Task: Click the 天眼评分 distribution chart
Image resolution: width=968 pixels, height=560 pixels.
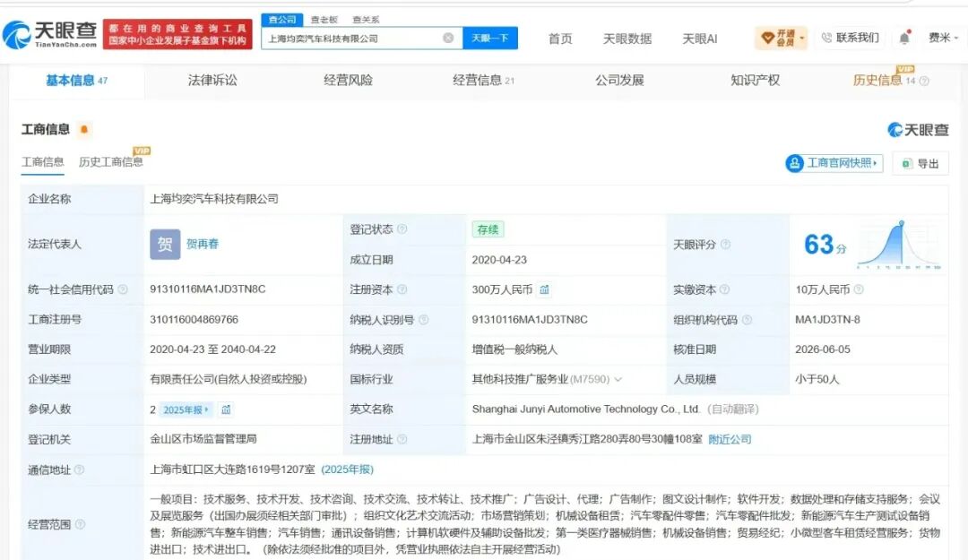Action: coord(899,245)
